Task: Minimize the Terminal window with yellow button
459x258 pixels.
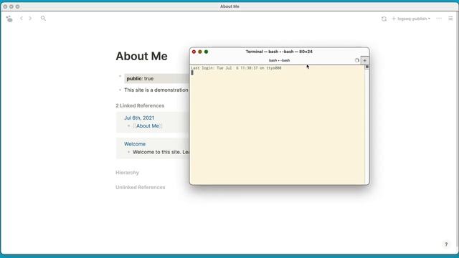Action: 200,52
